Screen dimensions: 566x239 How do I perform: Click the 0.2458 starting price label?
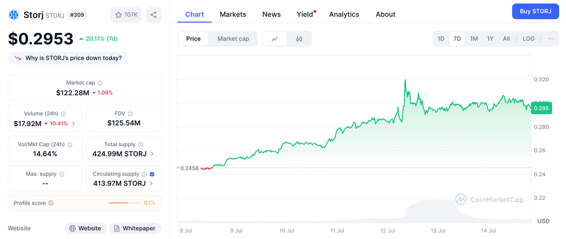[190, 168]
